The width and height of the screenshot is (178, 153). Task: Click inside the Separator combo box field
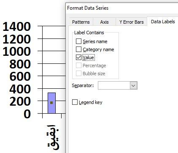[x=114, y=85]
